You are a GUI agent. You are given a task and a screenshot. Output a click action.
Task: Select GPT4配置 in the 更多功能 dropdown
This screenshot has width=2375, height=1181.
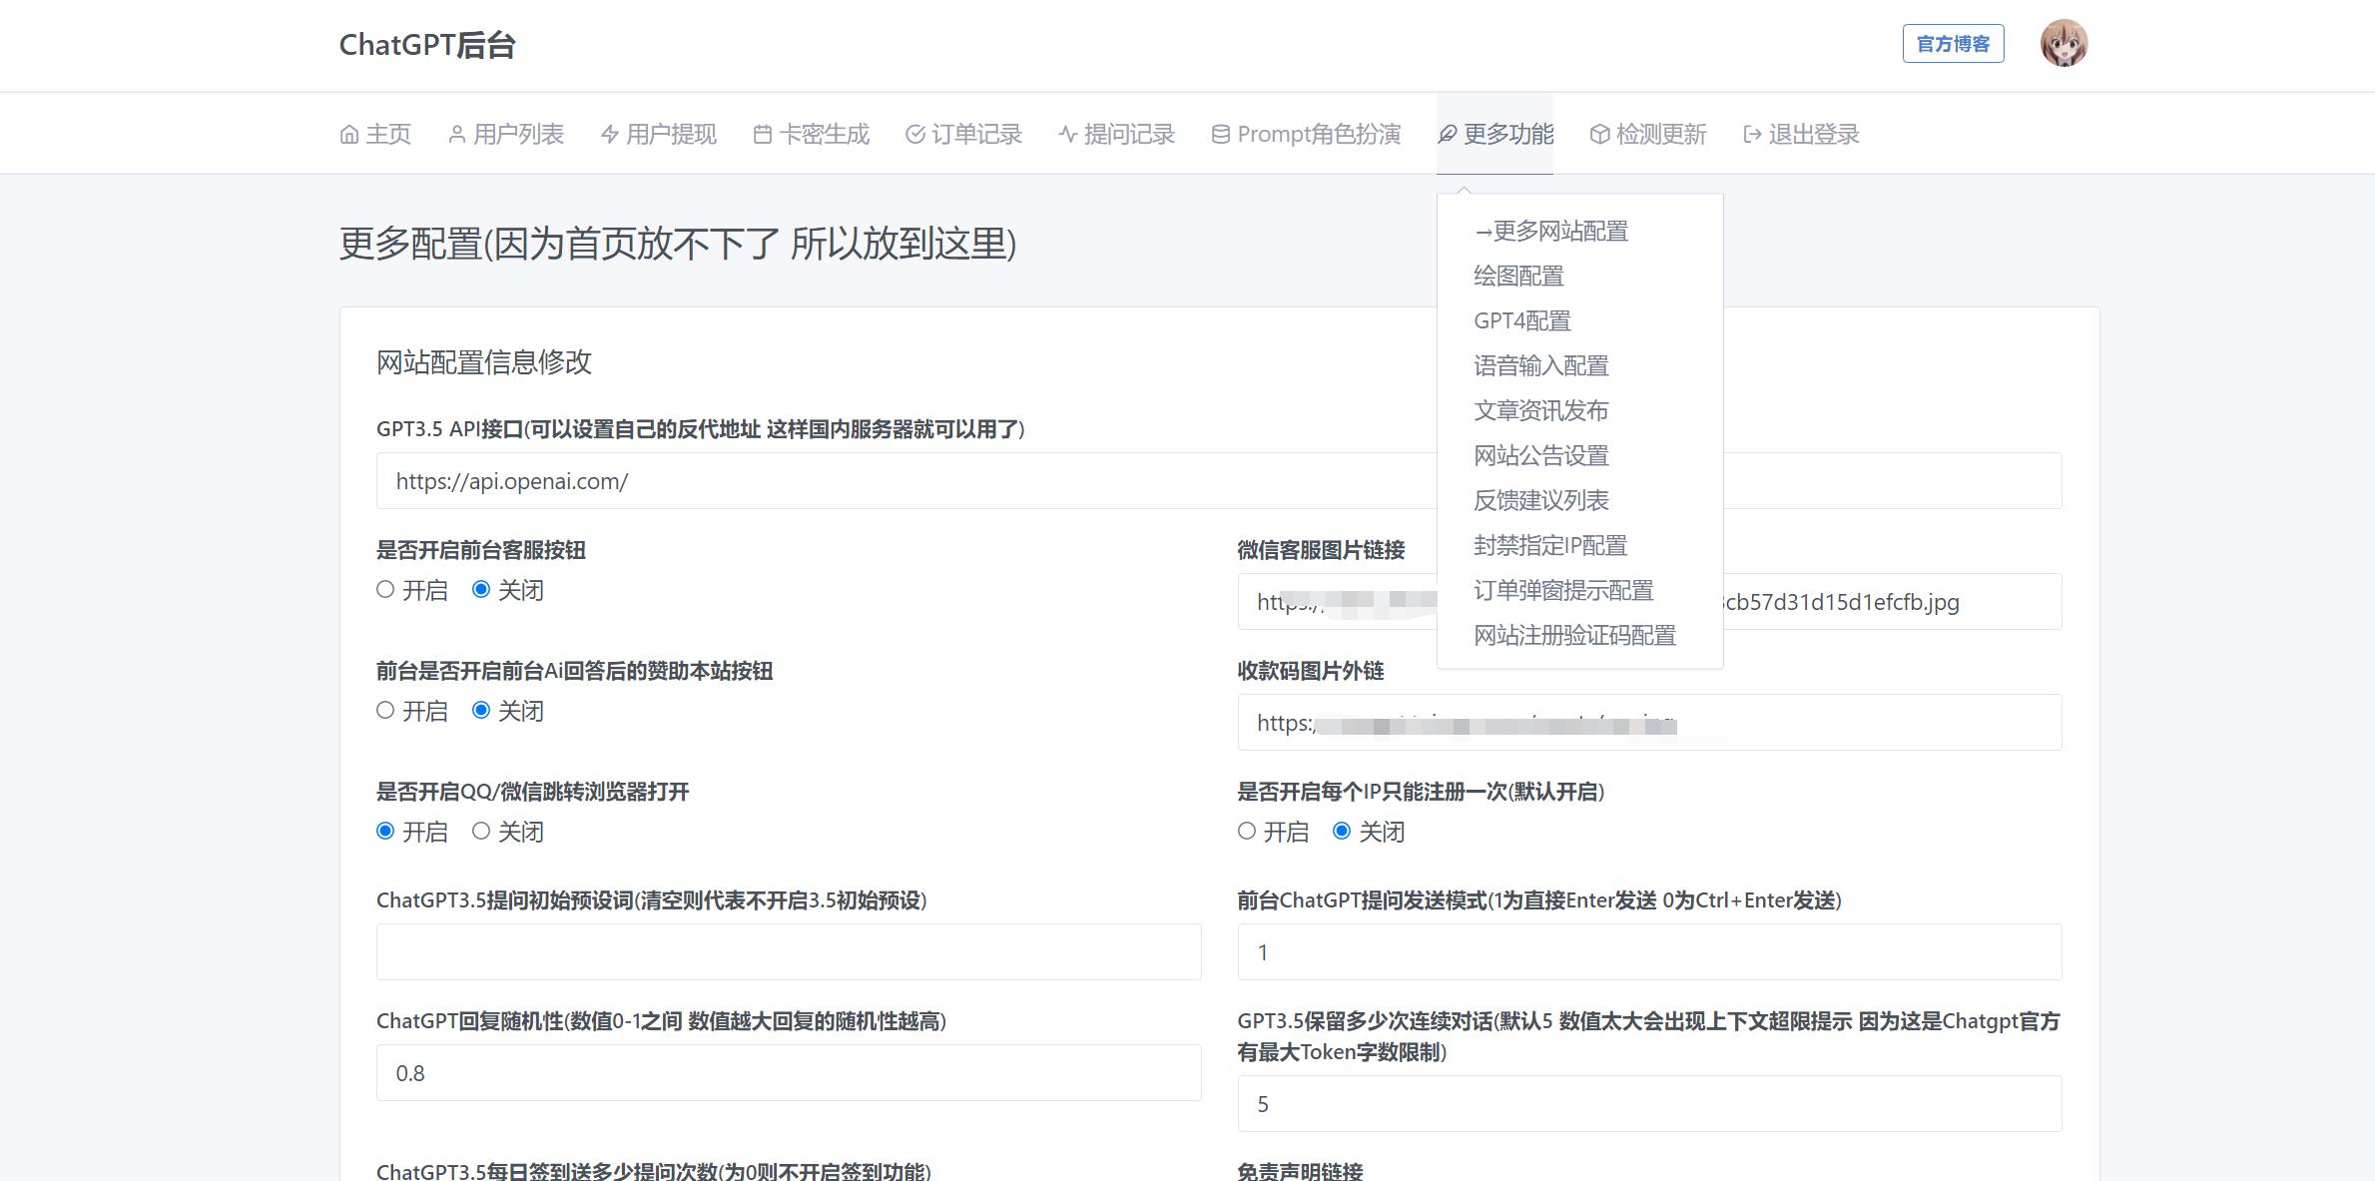pyautogui.click(x=1520, y=320)
